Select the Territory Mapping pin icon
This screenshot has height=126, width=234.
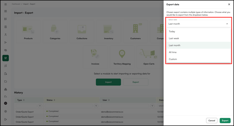(122, 54)
